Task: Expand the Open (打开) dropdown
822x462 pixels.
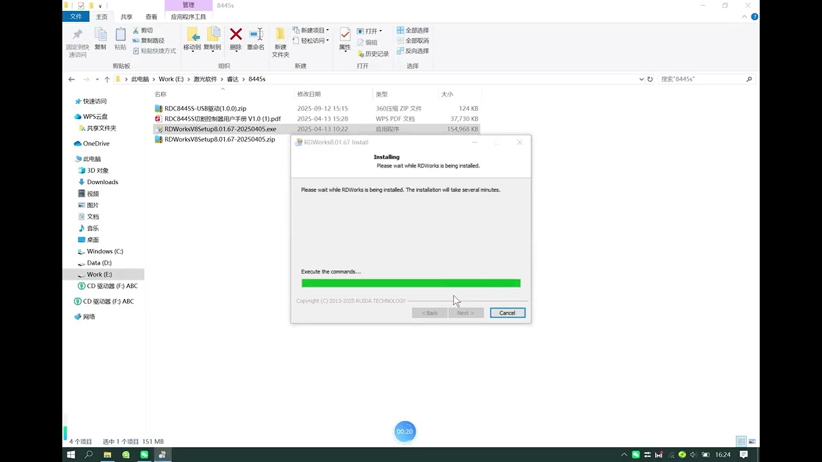Action: (369, 31)
